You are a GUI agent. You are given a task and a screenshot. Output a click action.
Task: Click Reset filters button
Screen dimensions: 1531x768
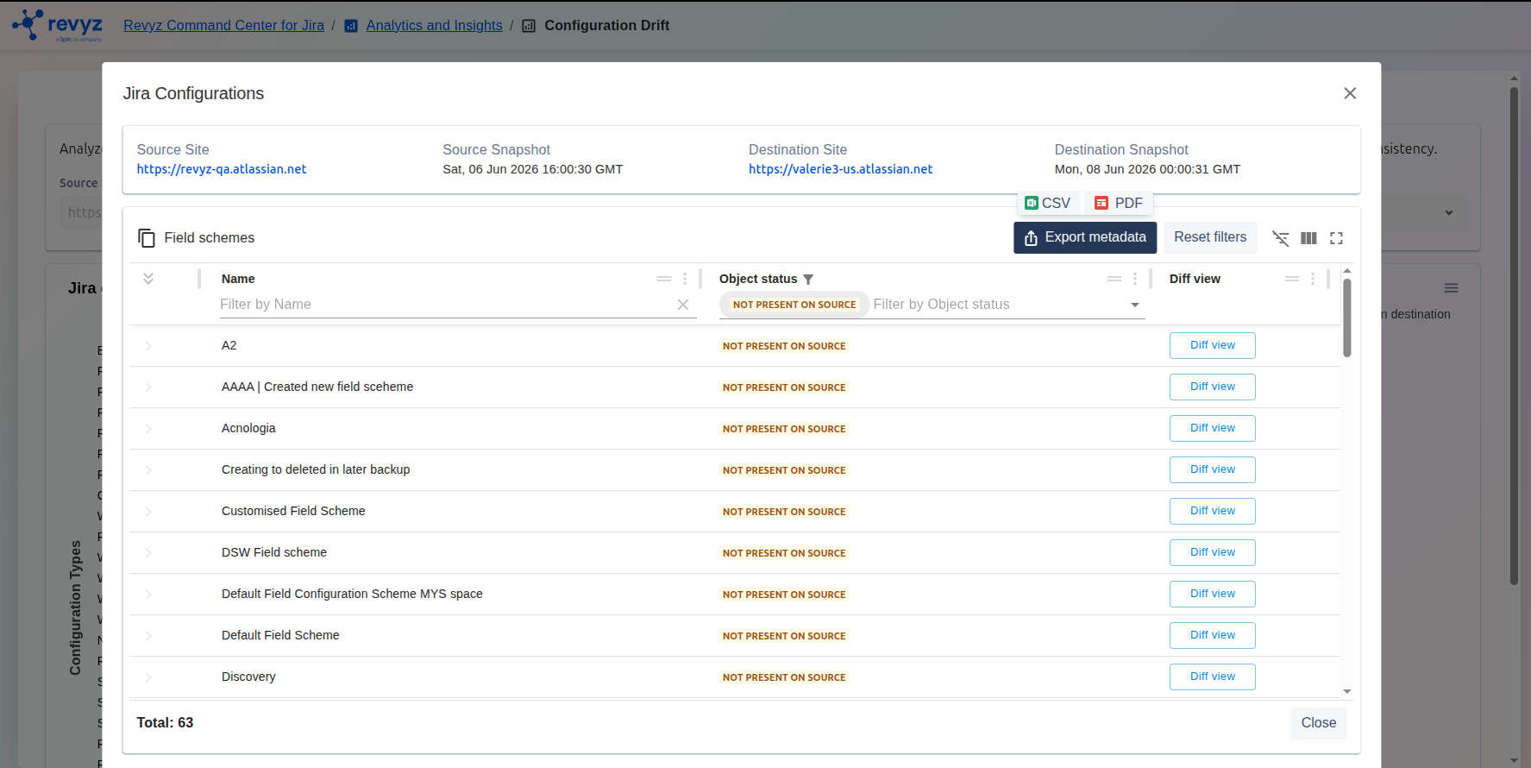pos(1210,237)
